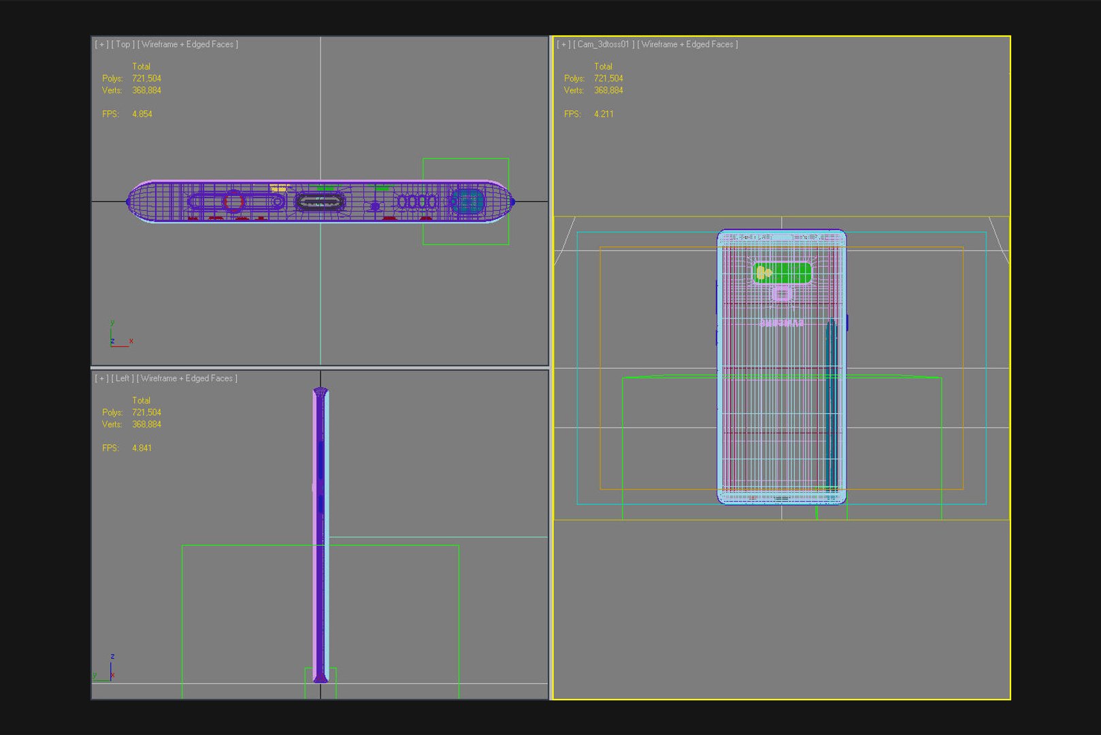Screen dimensions: 1101x735
Task: Select the speaker grille slots in Top viewport
Action: tap(417, 202)
